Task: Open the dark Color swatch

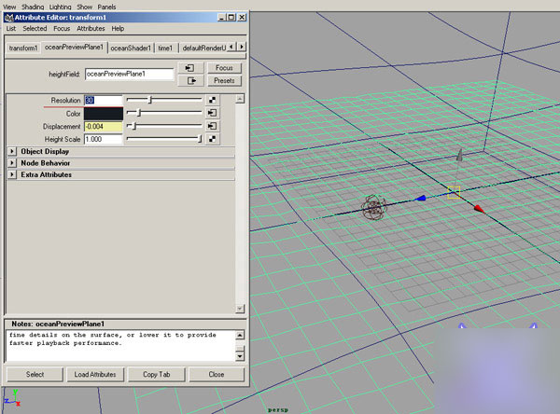Action: (x=104, y=114)
